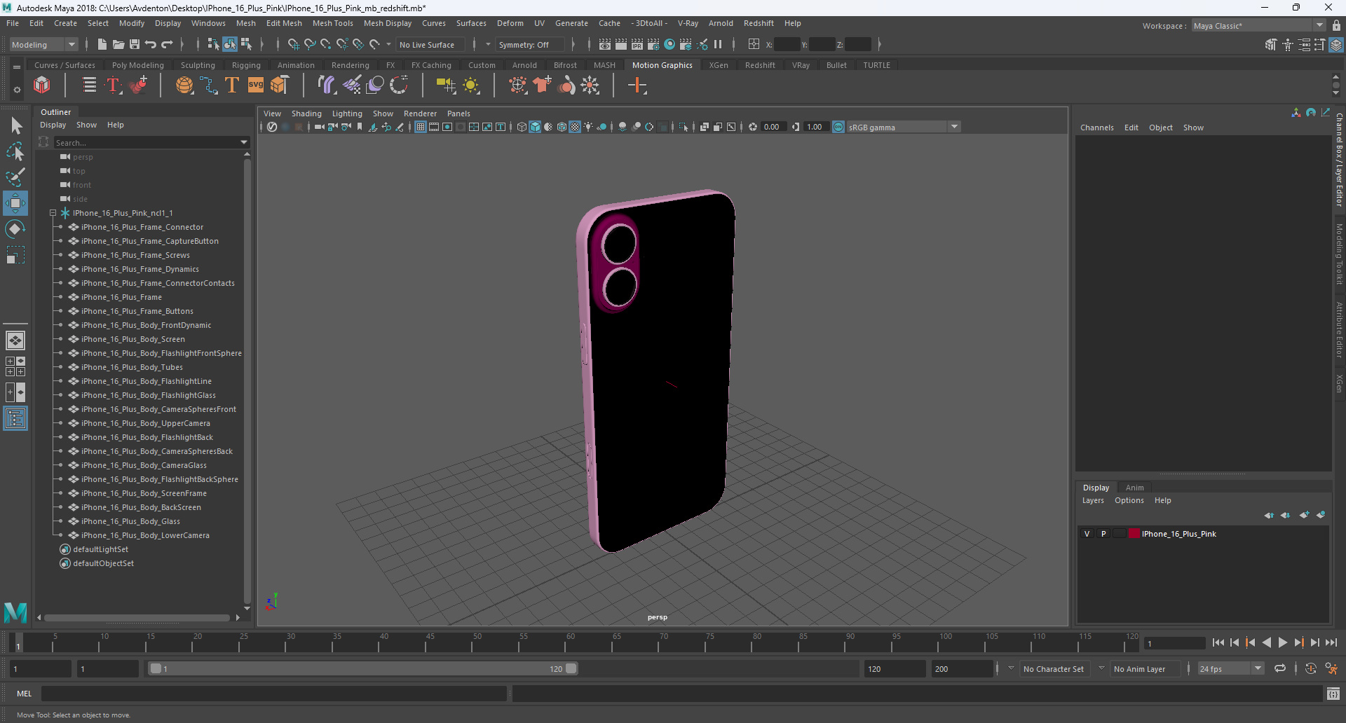
Task: Click the SVG tool shelf icon
Action: coord(256,85)
